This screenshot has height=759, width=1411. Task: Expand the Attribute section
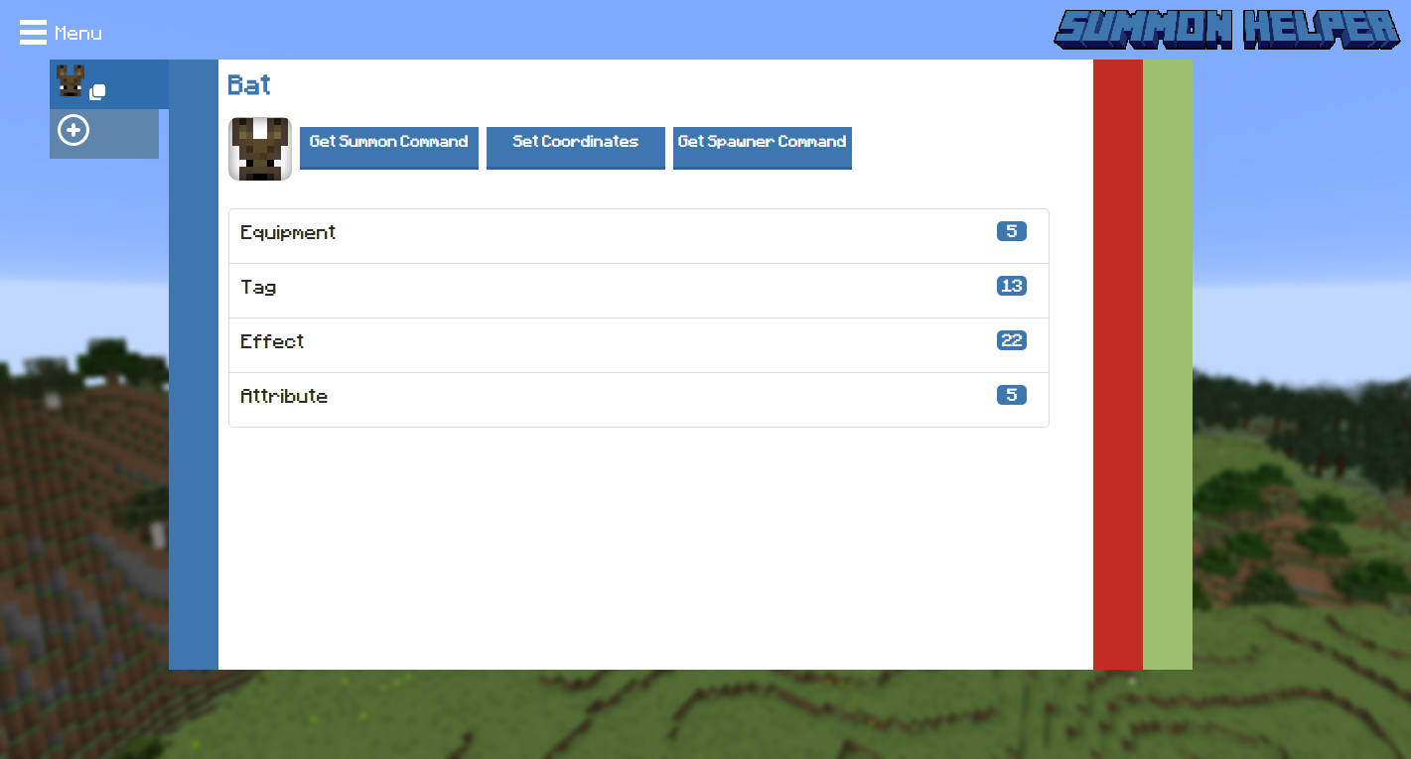[638, 400]
